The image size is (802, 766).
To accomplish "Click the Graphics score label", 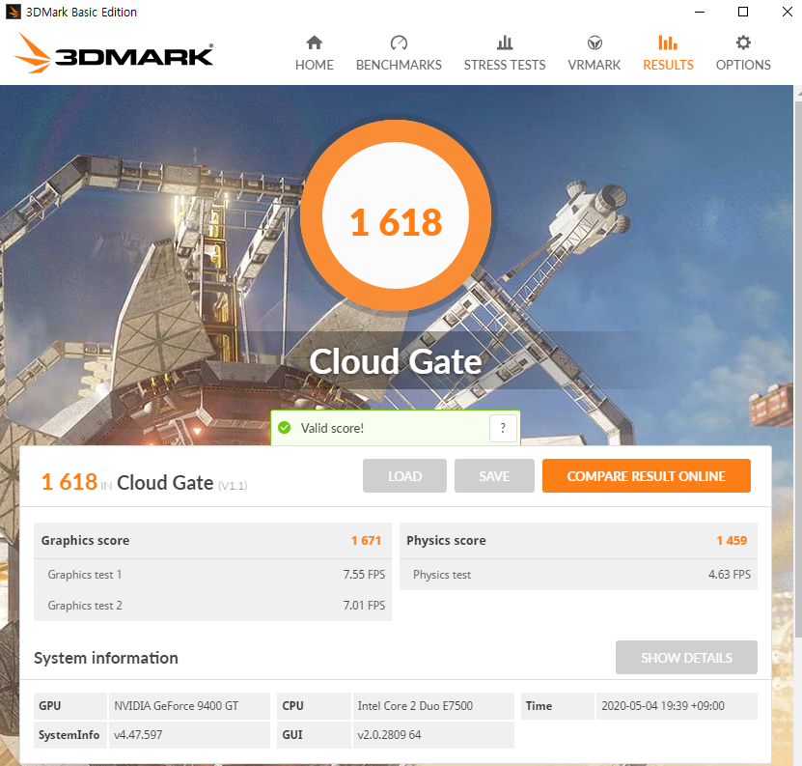I will point(86,540).
